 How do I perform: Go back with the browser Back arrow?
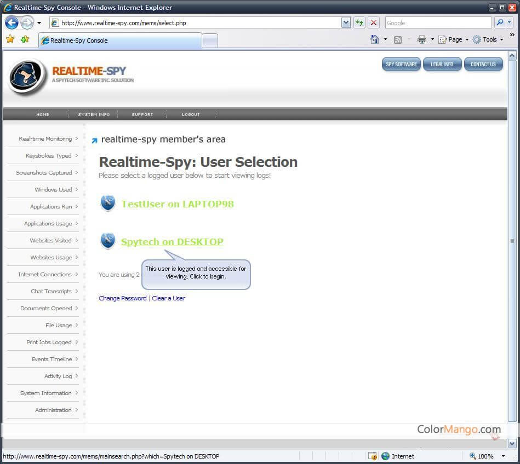coord(12,23)
